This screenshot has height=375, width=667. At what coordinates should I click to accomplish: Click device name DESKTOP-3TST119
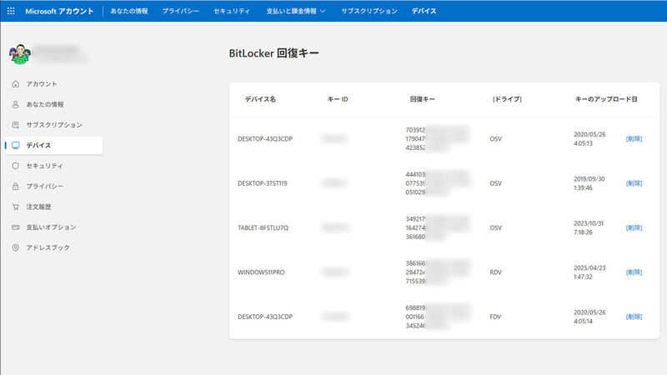(263, 183)
